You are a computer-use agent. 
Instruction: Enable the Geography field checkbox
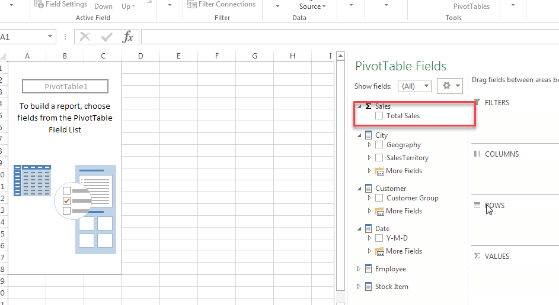(x=379, y=145)
